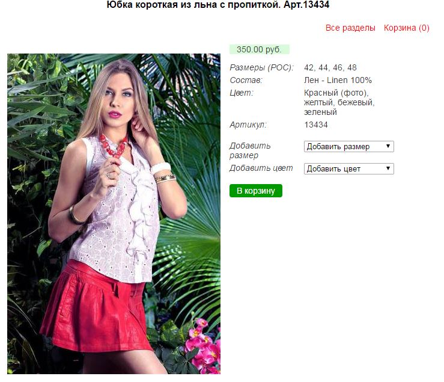Click the Цвет label
Viewport: 444px width, 382px height.
[x=242, y=93]
